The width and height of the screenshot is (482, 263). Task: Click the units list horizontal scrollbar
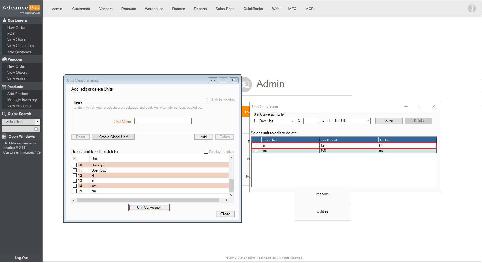click(x=147, y=200)
